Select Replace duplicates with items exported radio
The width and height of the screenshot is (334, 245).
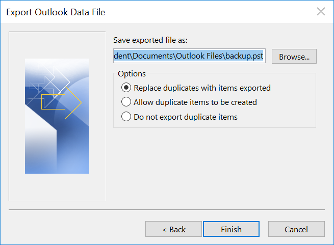(x=126, y=88)
